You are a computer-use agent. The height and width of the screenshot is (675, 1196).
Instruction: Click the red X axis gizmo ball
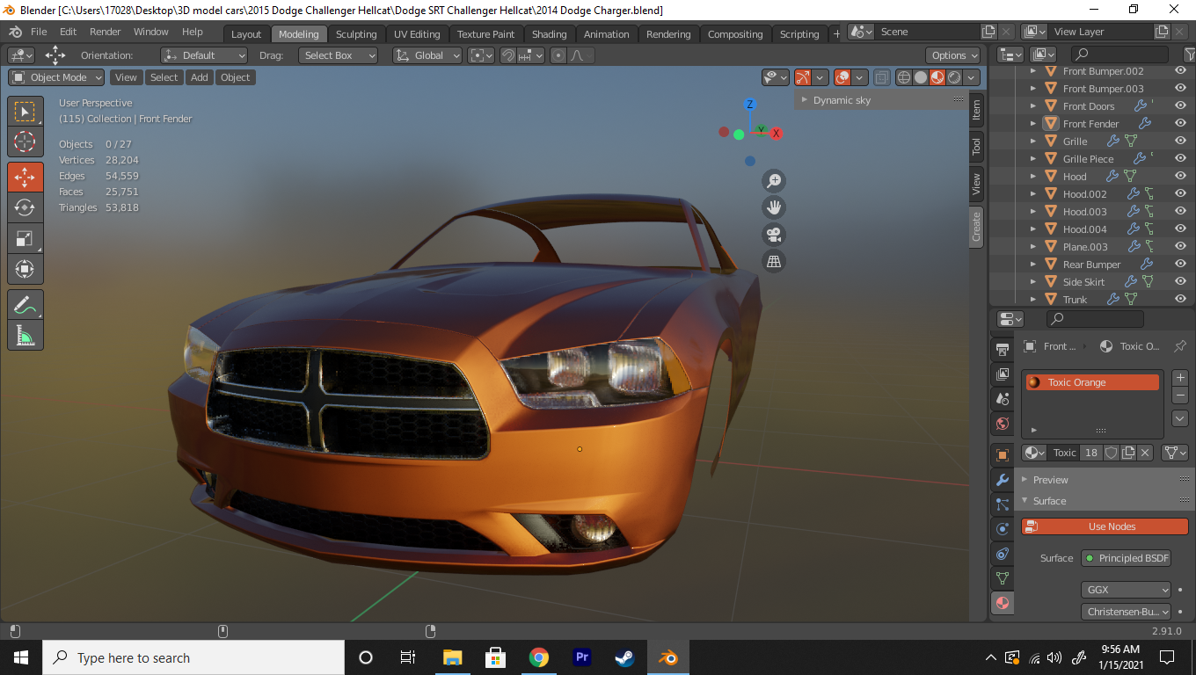tap(777, 134)
